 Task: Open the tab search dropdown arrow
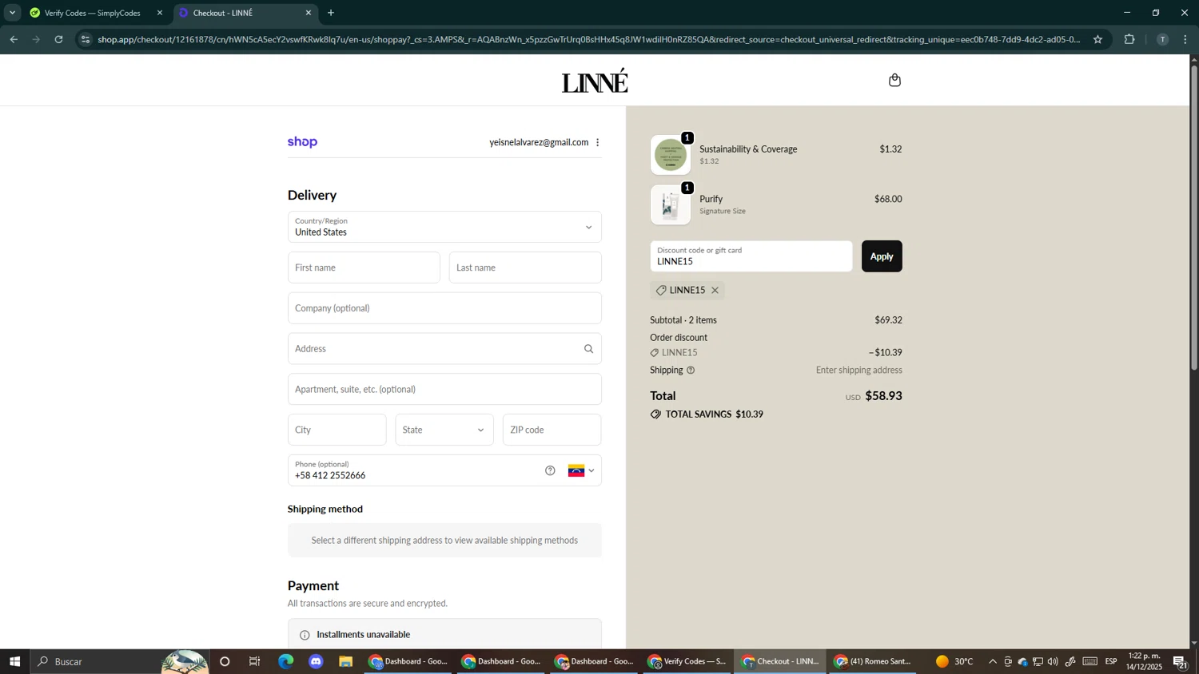tap(12, 13)
